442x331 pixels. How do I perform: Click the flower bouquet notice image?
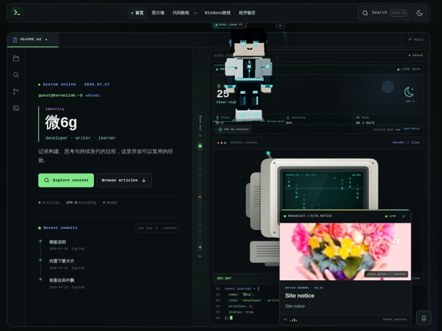tap(345, 252)
